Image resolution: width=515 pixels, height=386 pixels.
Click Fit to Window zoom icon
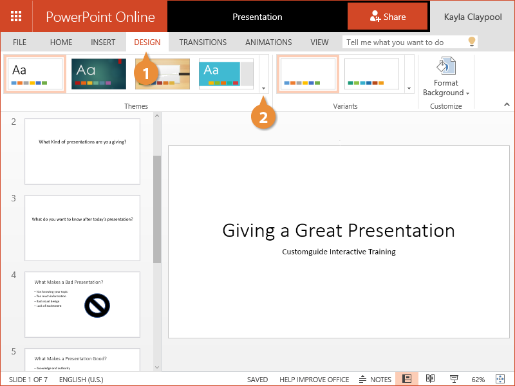[x=500, y=379]
